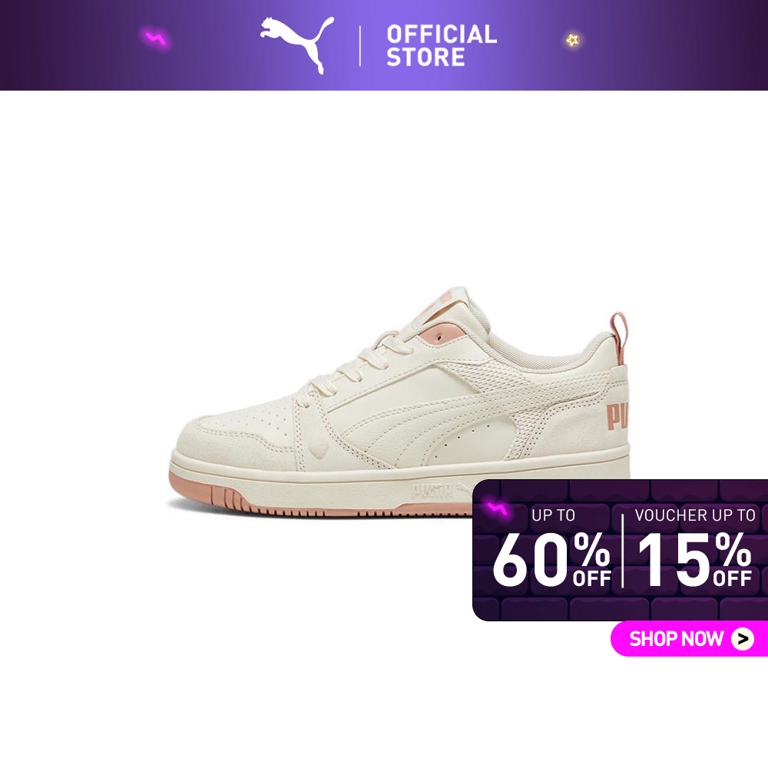Viewport: 768px width, 768px height.
Task: Click the pink lightning bolt on promo badge
Action: tap(497, 509)
